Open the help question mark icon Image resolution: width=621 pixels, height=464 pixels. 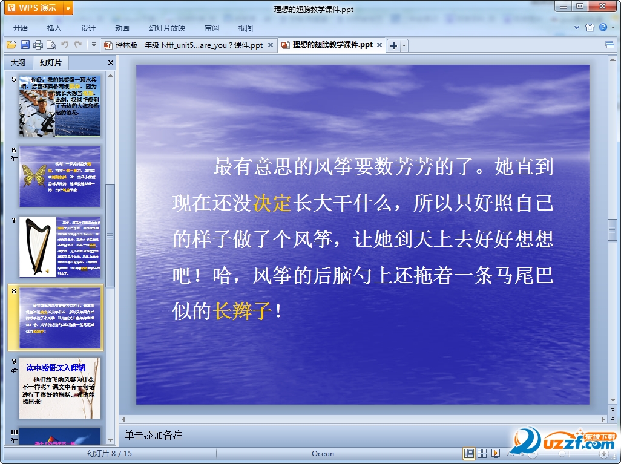coord(603,27)
